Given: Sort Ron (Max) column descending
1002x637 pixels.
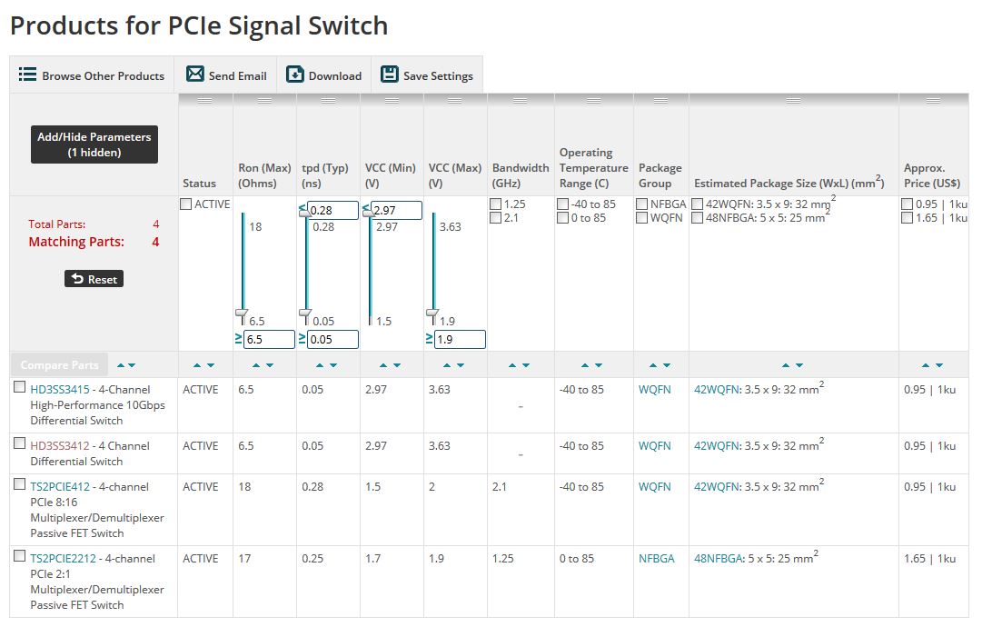Looking at the screenshot, I should click(270, 365).
